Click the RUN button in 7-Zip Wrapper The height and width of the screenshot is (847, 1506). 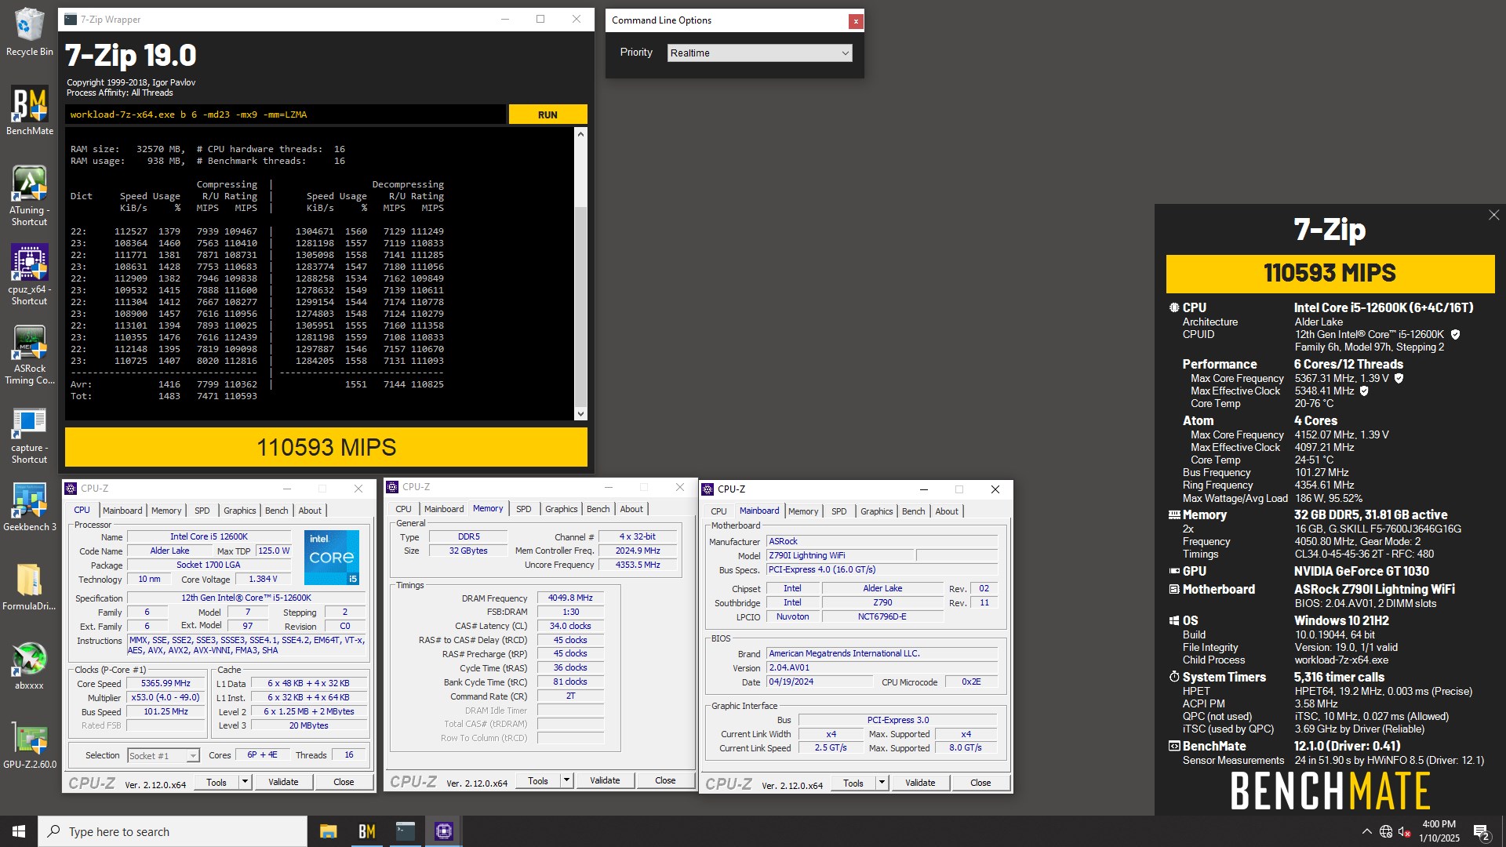[x=547, y=115]
